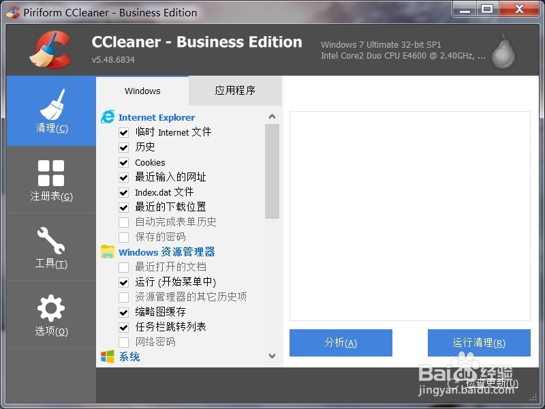Click the Check for updates (检查更新) link
This screenshot has height=409, width=545.
(492, 383)
